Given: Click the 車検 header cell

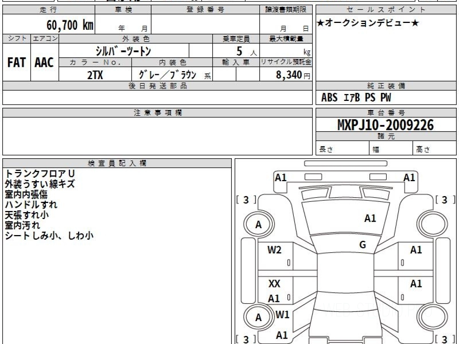Looking at the screenshot, I should (x=123, y=10).
